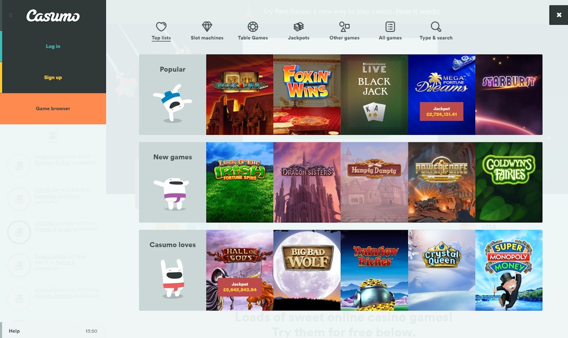Click the Casumo logo
This screenshot has height=338, width=568.
point(53,16)
